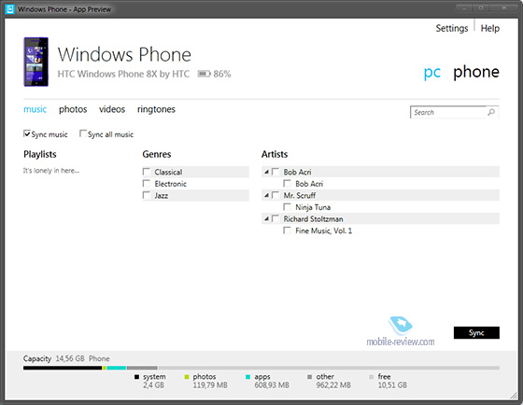Click the app icon in title bar

click(9, 9)
